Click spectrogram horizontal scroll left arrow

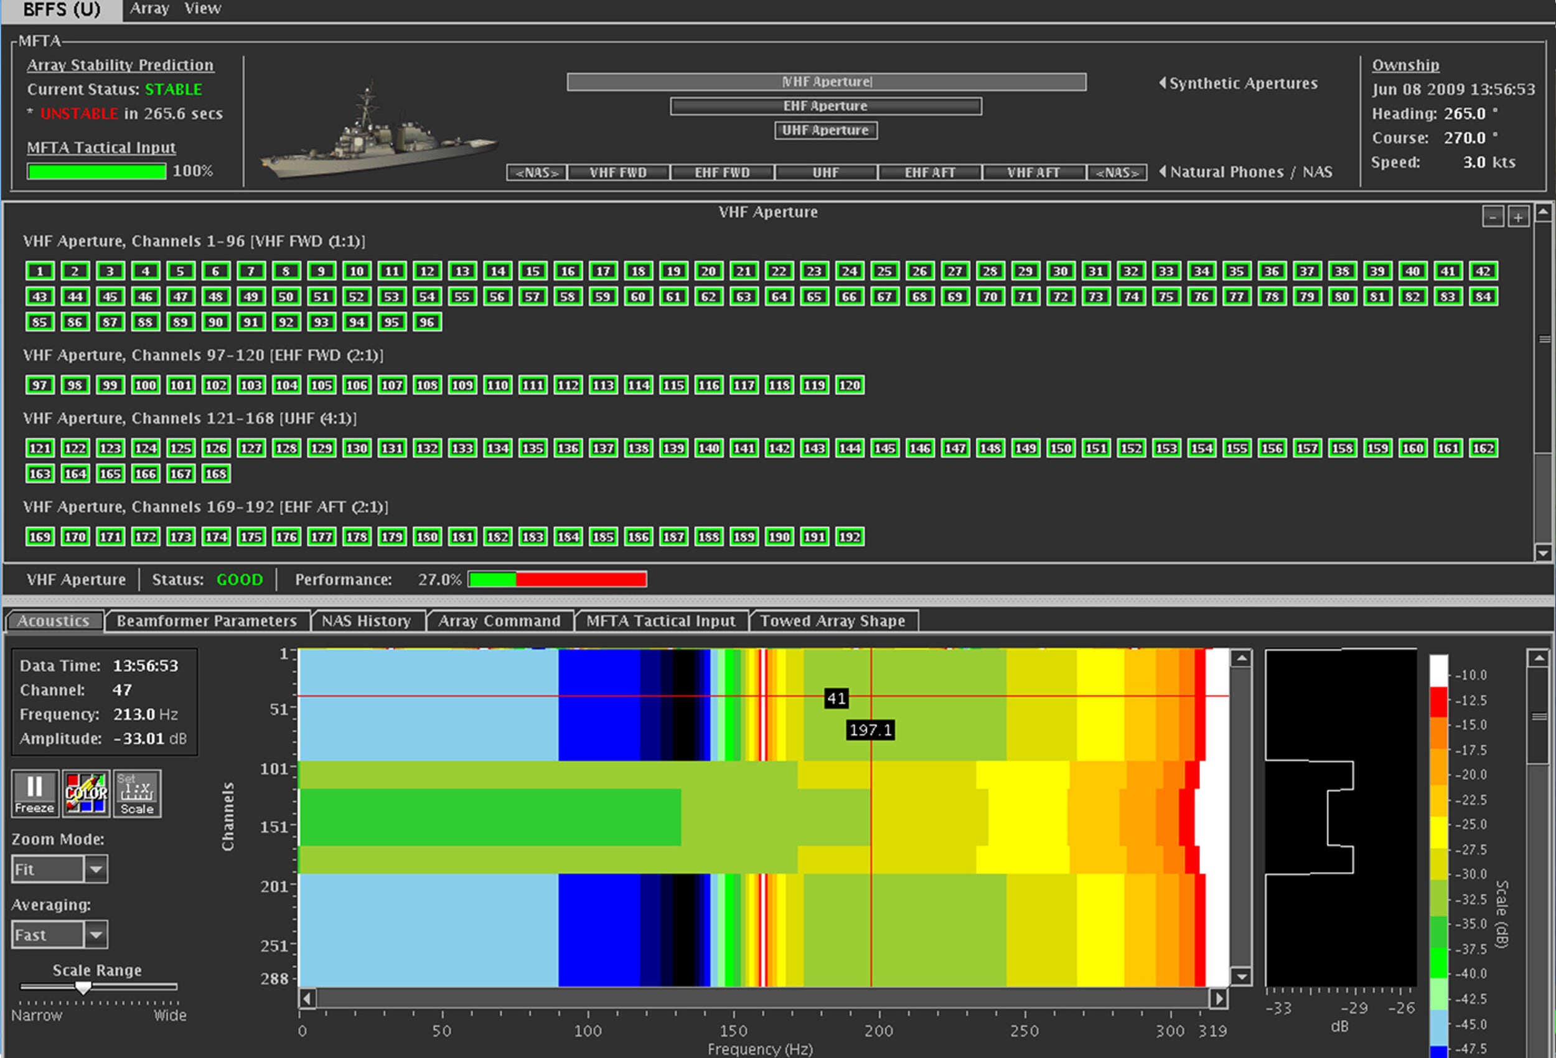pos(307,998)
